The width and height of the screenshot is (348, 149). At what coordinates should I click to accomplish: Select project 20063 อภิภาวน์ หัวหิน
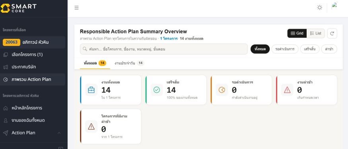point(33,42)
